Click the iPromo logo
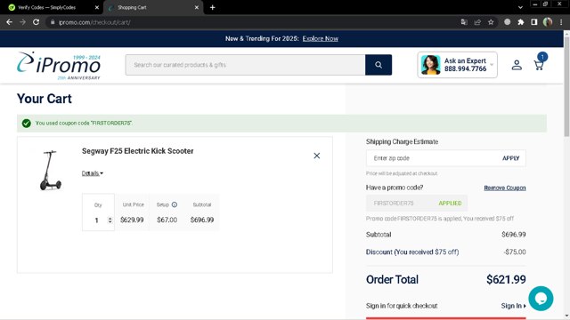 [59, 65]
